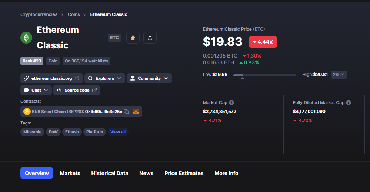
Task: Click the Market Cap value $2,734,851,572
Action: [220, 111]
